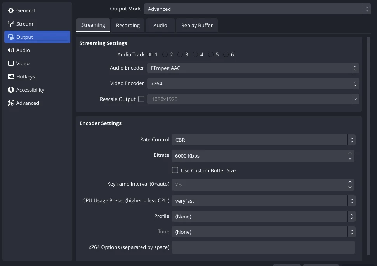Select audio track 2

pyautogui.click(x=165, y=54)
